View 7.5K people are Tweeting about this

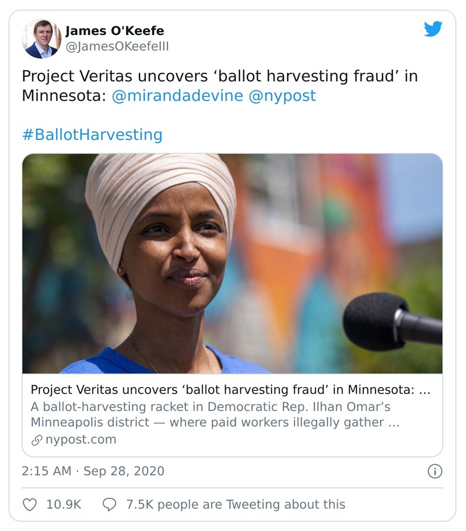click(x=236, y=504)
